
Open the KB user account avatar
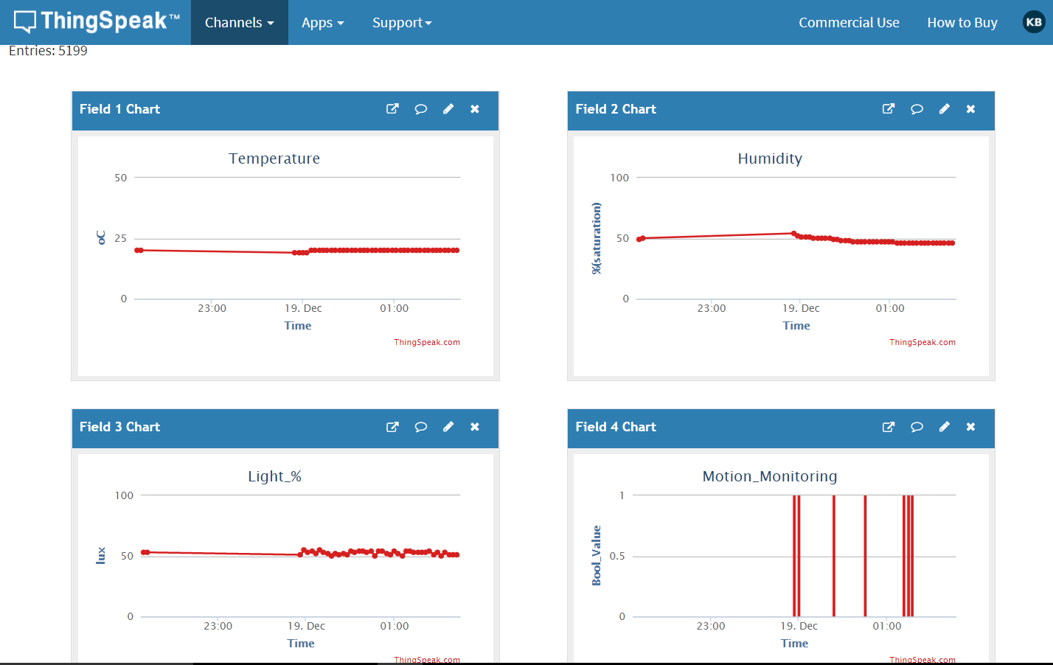click(1034, 22)
